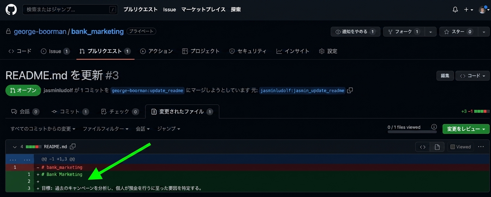Open the notifications bell
Viewport: 491px width, 197px height.
coord(455,10)
